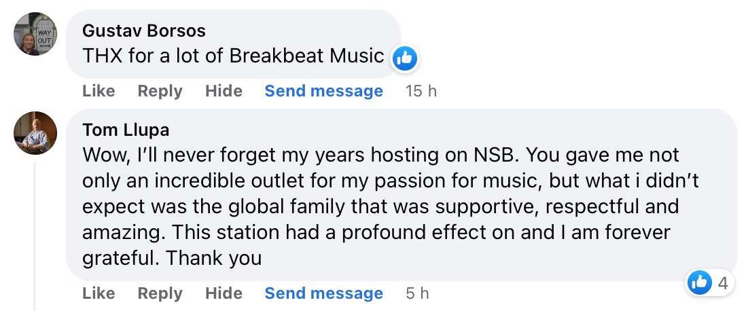Open Tom Llupa's profile name link
Viewport: 746px width, 311px height.
tap(126, 130)
